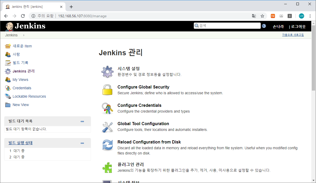Open the 새로운 Item link

coord(22,46)
